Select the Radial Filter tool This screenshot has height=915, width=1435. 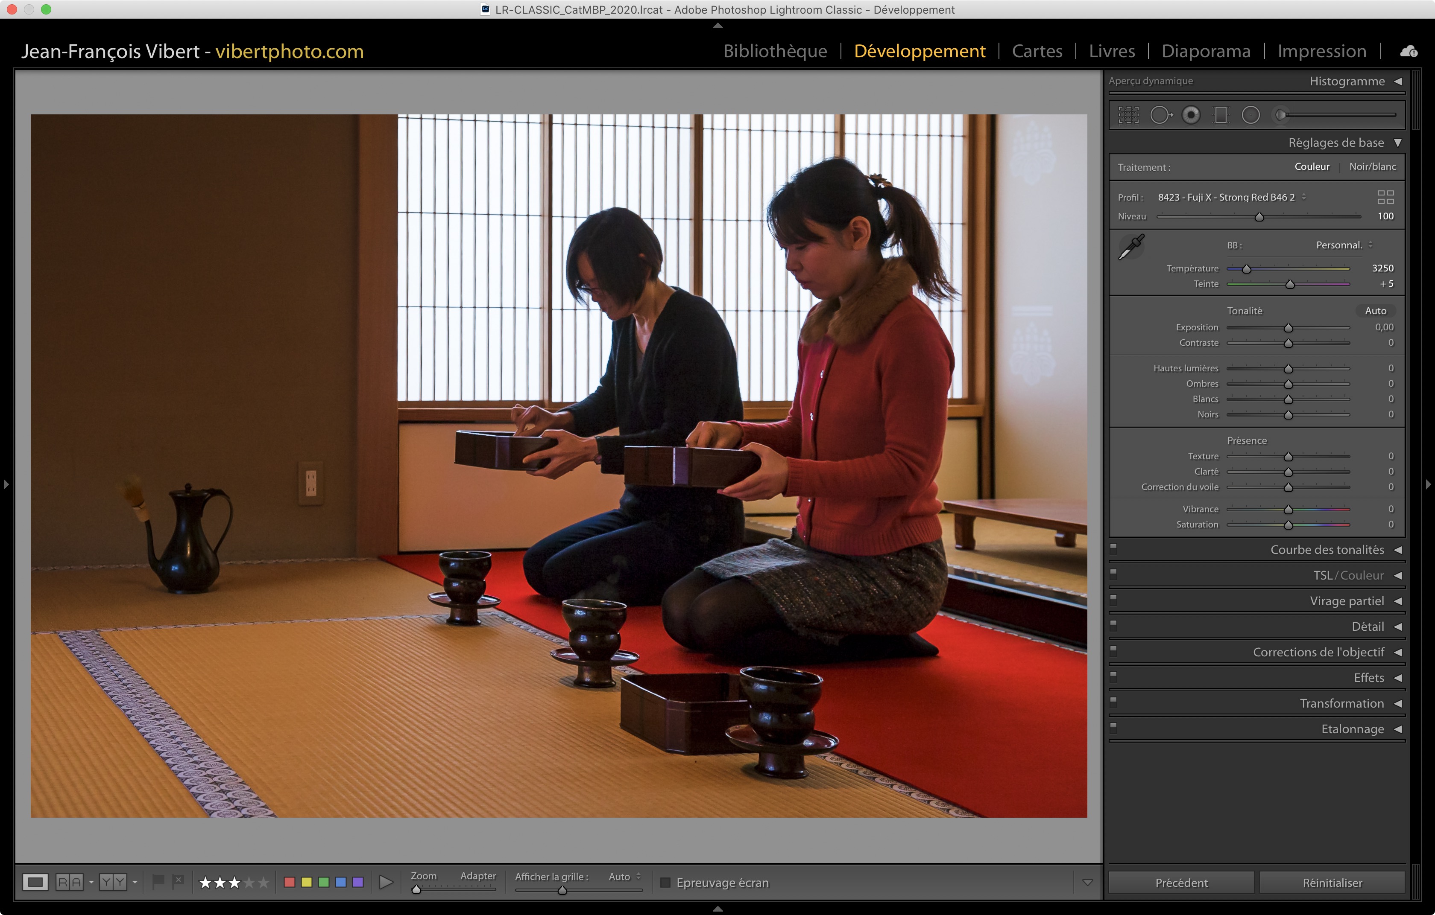(1250, 115)
